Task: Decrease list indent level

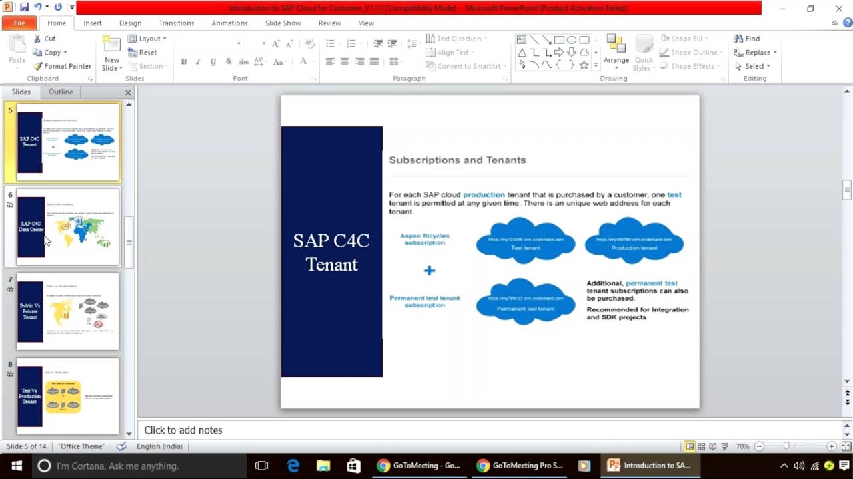Action: 378,43
